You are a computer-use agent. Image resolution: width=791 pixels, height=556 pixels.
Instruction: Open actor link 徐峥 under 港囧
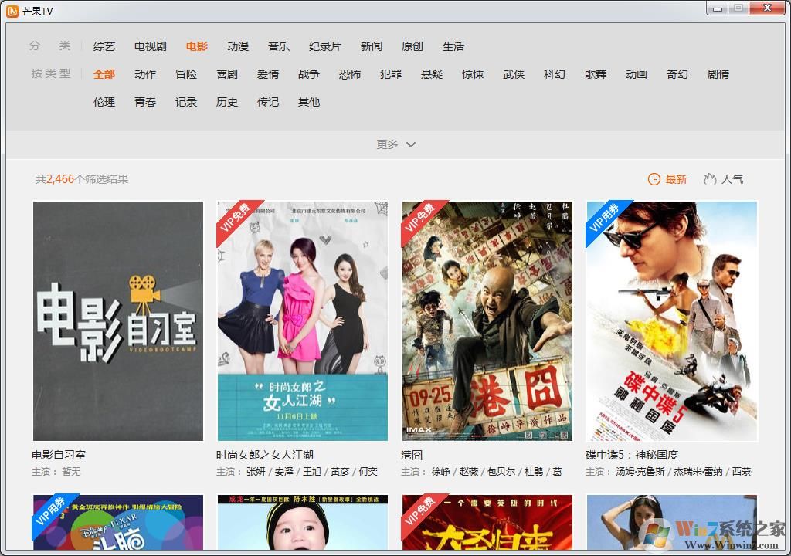(x=439, y=471)
